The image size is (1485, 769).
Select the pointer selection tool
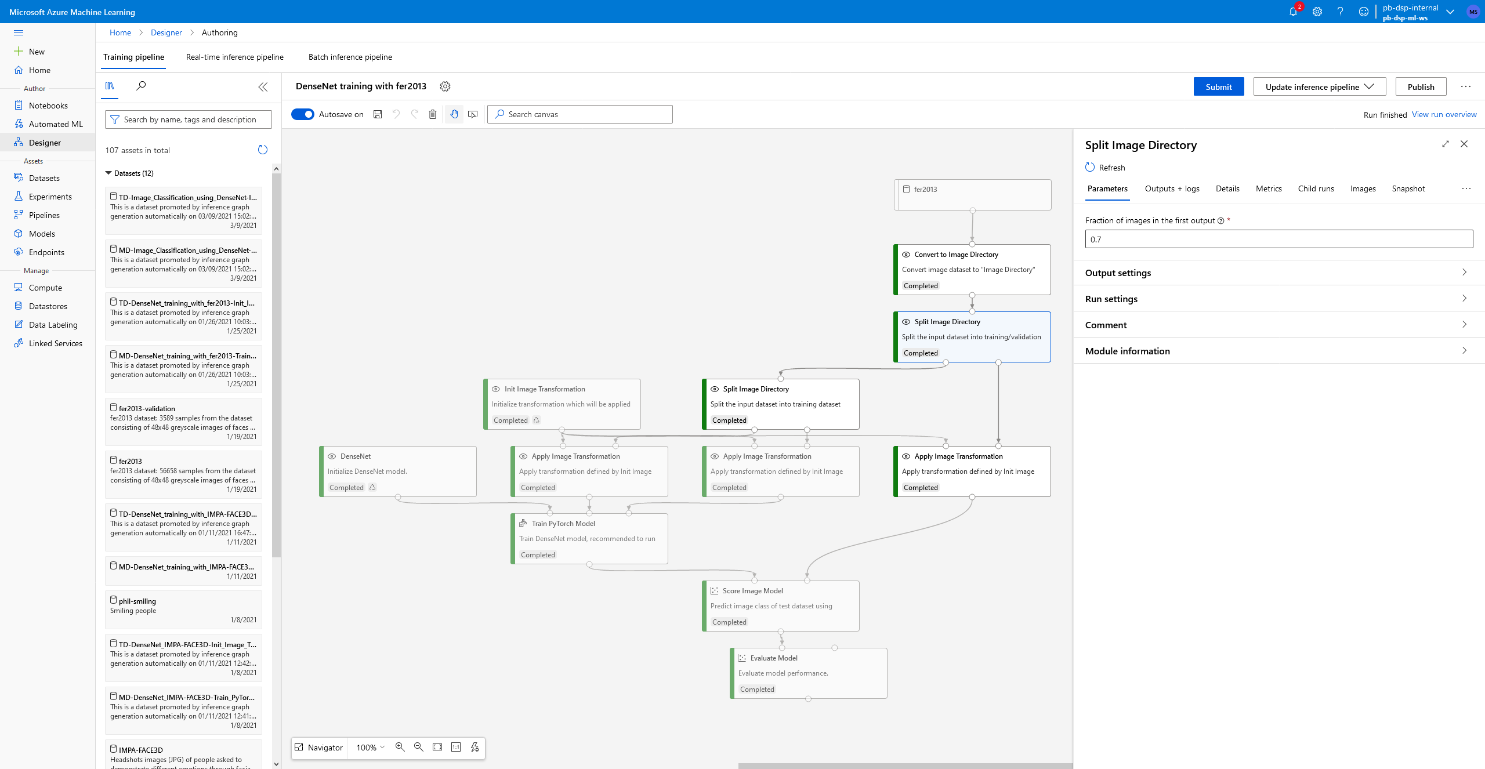click(x=473, y=114)
